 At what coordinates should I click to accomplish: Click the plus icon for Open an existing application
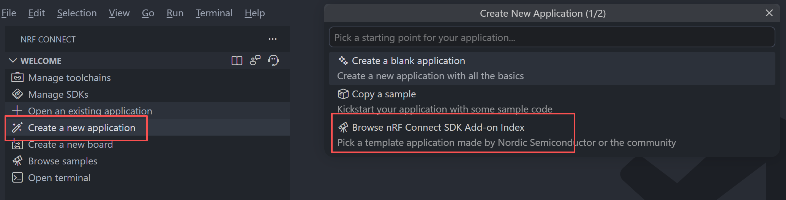[x=17, y=111]
